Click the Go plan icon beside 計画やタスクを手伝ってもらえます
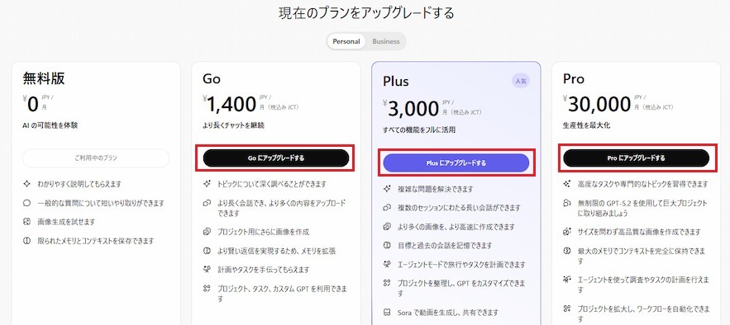This screenshot has height=325, width=730. [x=208, y=269]
